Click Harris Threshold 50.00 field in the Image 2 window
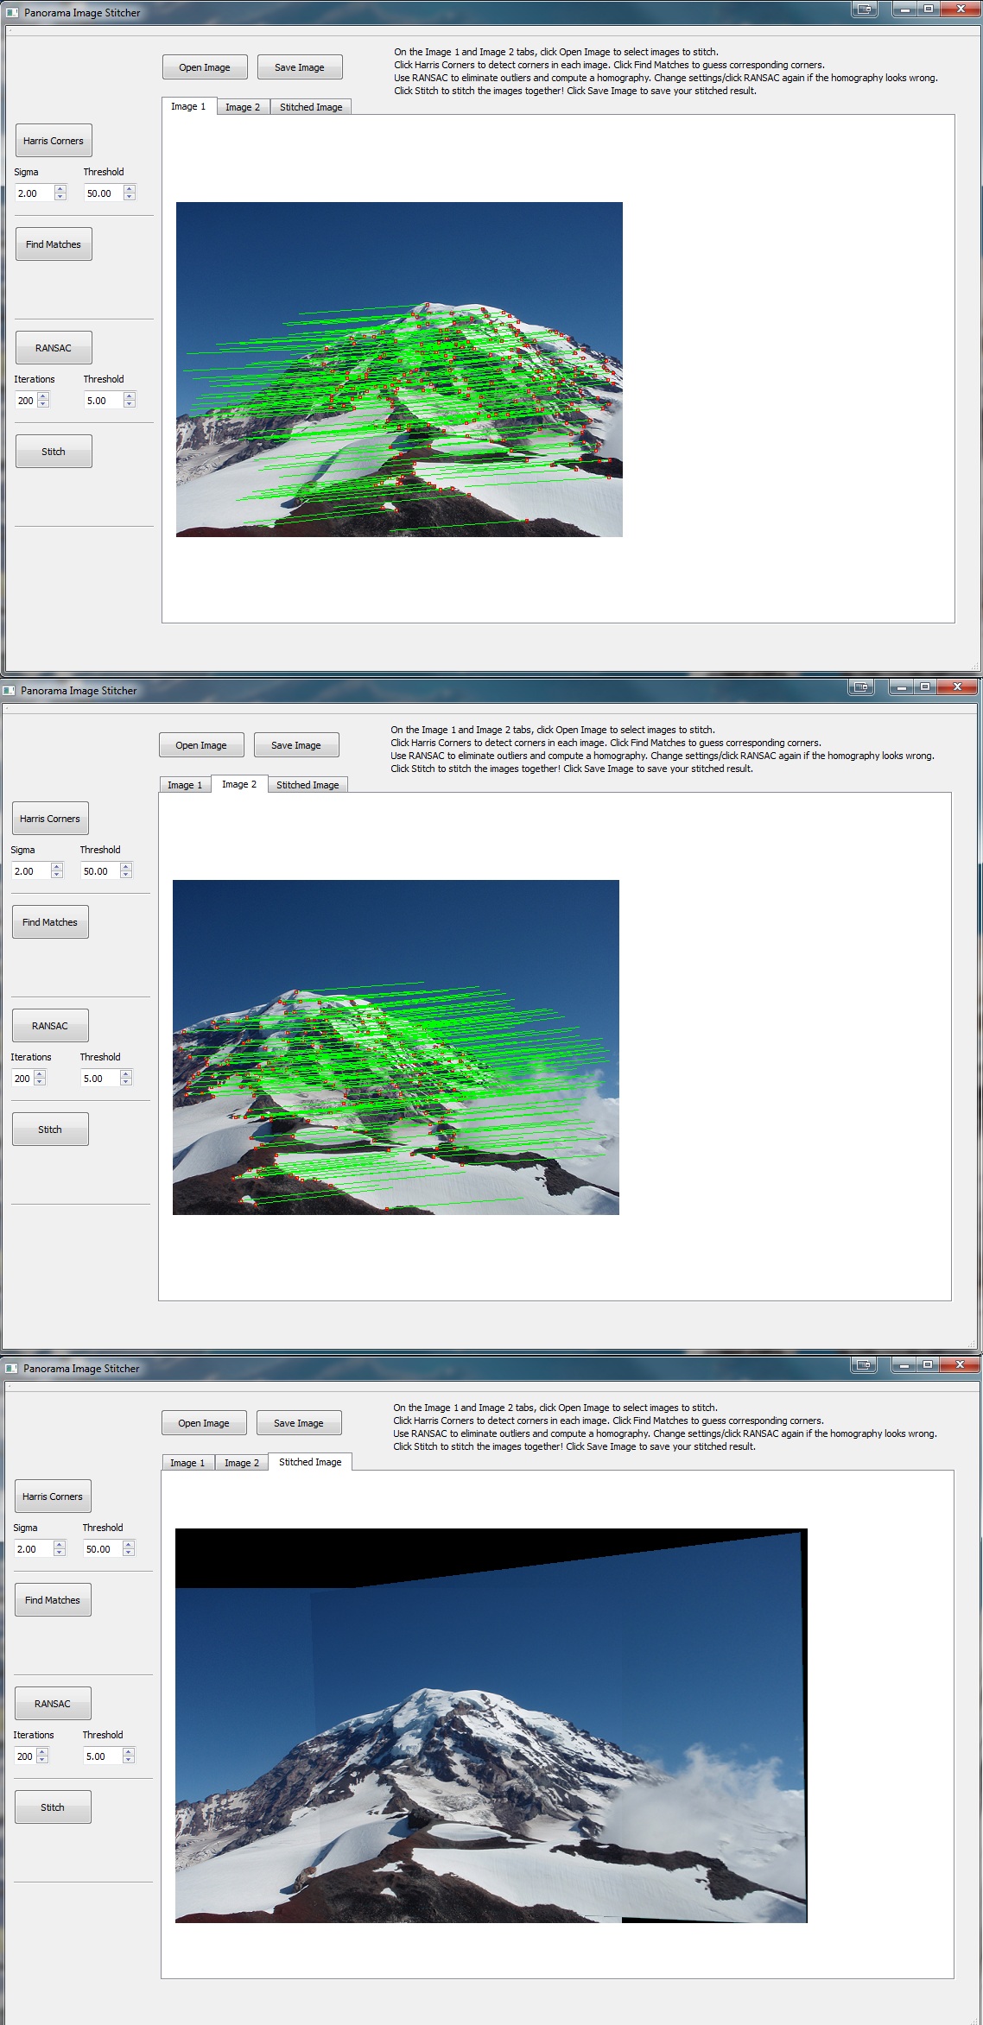 99,871
